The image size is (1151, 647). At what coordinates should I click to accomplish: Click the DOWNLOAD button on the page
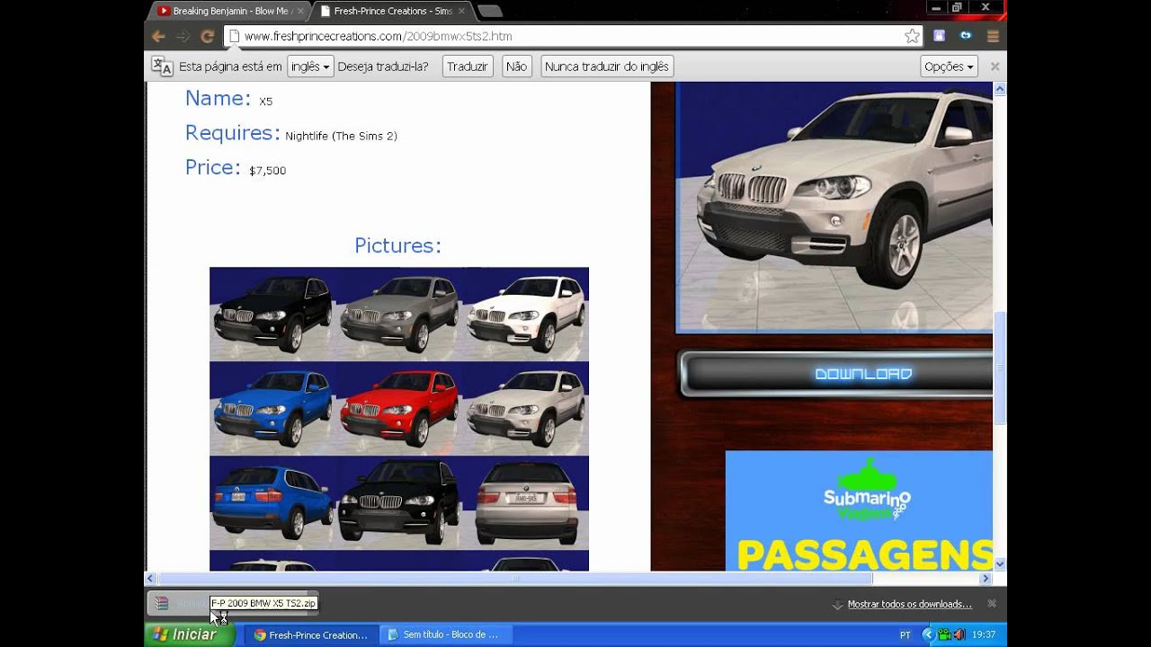pyautogui.click(x=836, y=374)
